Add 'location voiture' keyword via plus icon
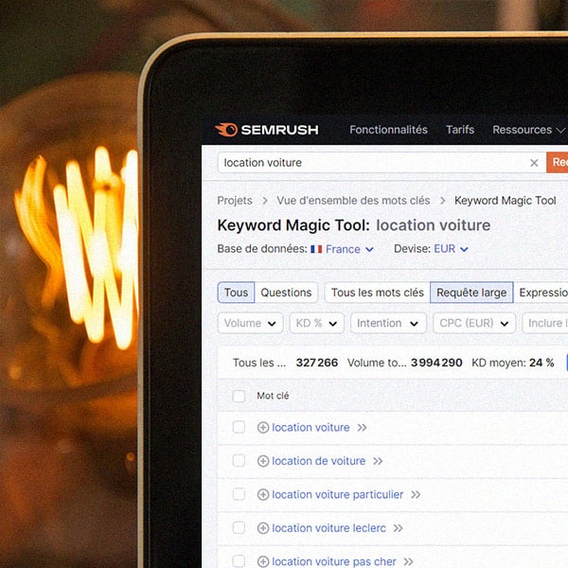Image resolution: width=568 pixels, height=568 pixels. pyautogui.click(x=263, y=428)
